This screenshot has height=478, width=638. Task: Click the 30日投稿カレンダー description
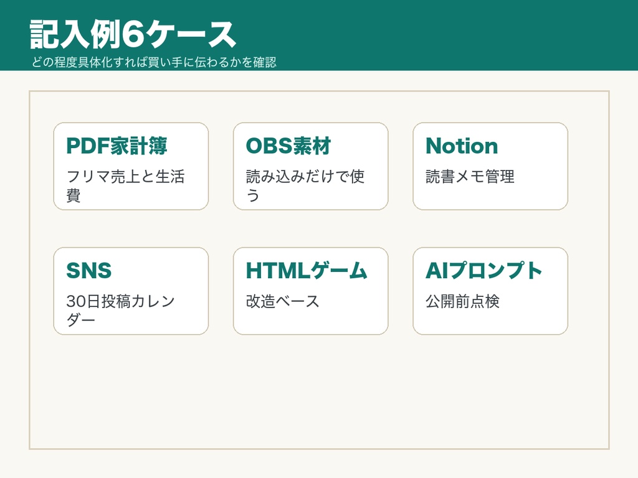click(121, 311)
